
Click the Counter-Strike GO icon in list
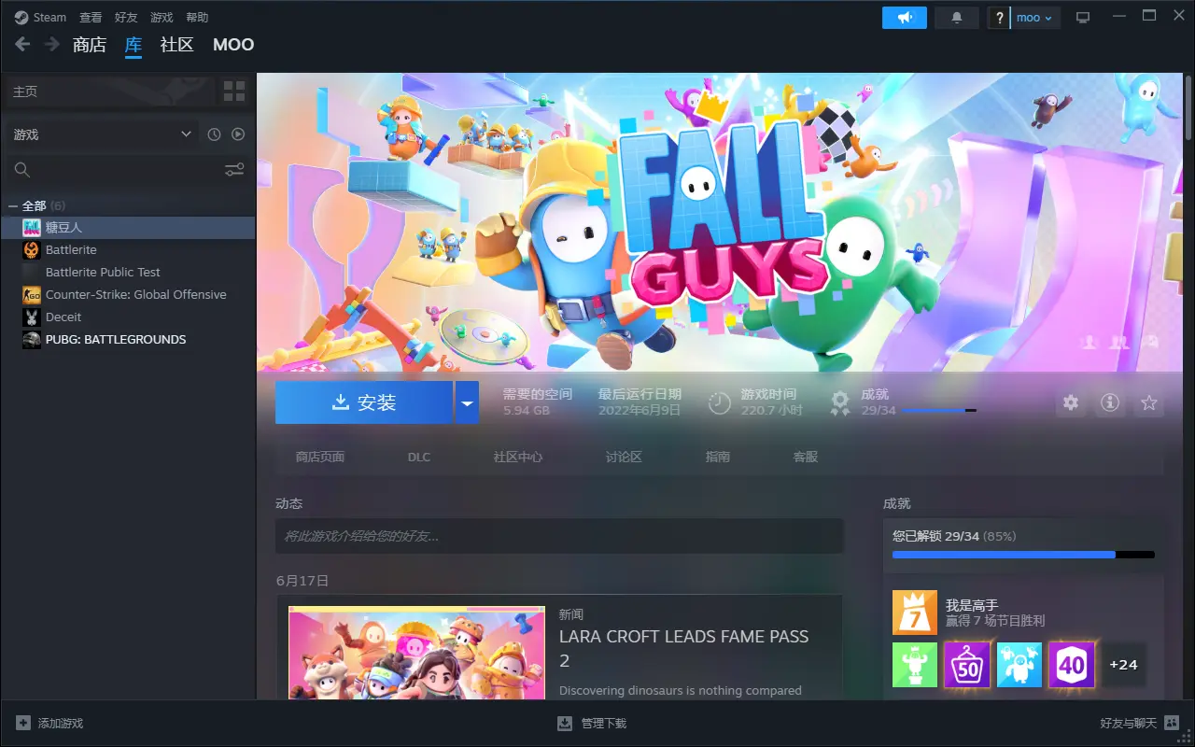pyautogui.click(x=32, y=294)
